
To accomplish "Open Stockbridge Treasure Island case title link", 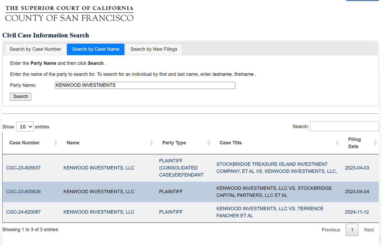I will point(277,168).
